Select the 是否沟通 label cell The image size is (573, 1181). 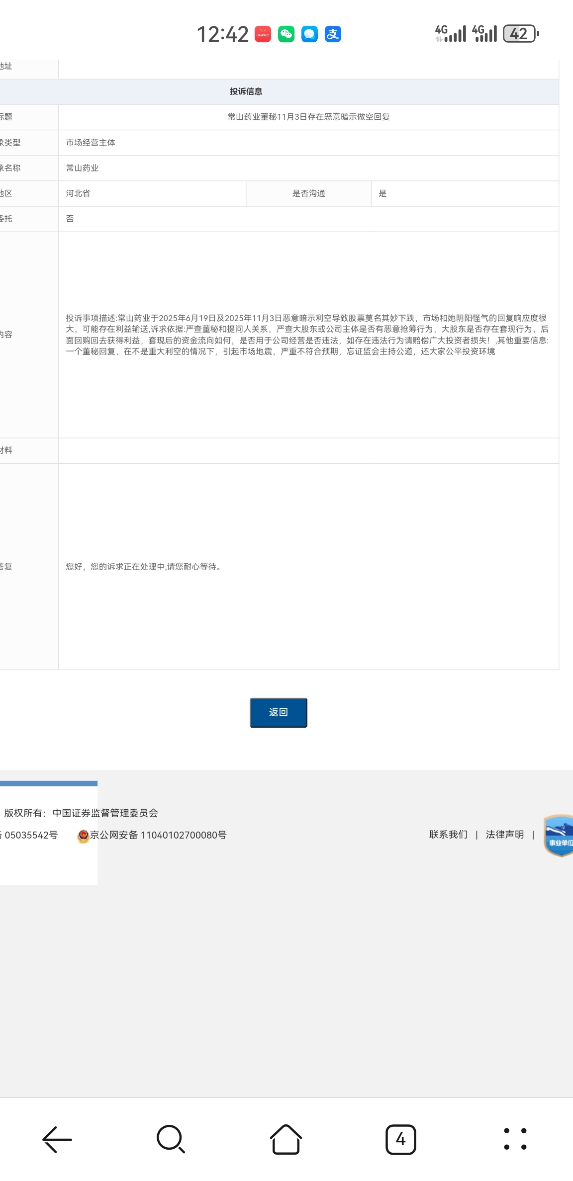pos(309,193)
